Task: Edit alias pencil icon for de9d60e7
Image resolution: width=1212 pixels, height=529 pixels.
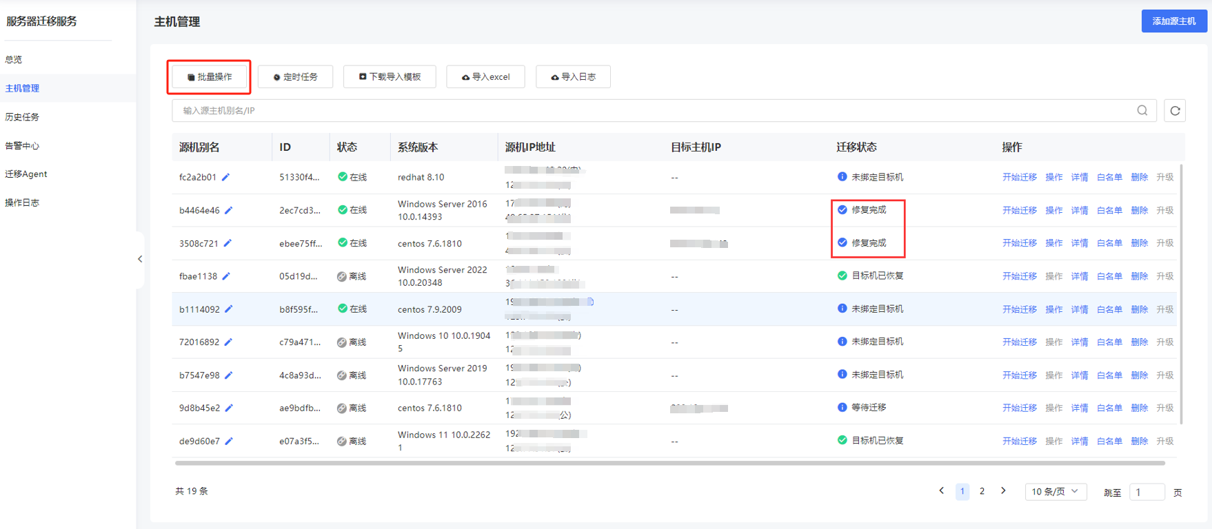Action: click(229, 441)
